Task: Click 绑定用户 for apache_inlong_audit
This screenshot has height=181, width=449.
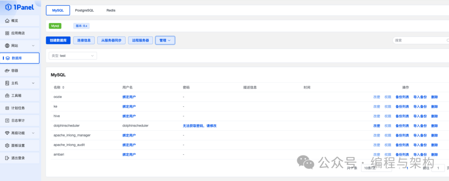Action: point(129,145)
